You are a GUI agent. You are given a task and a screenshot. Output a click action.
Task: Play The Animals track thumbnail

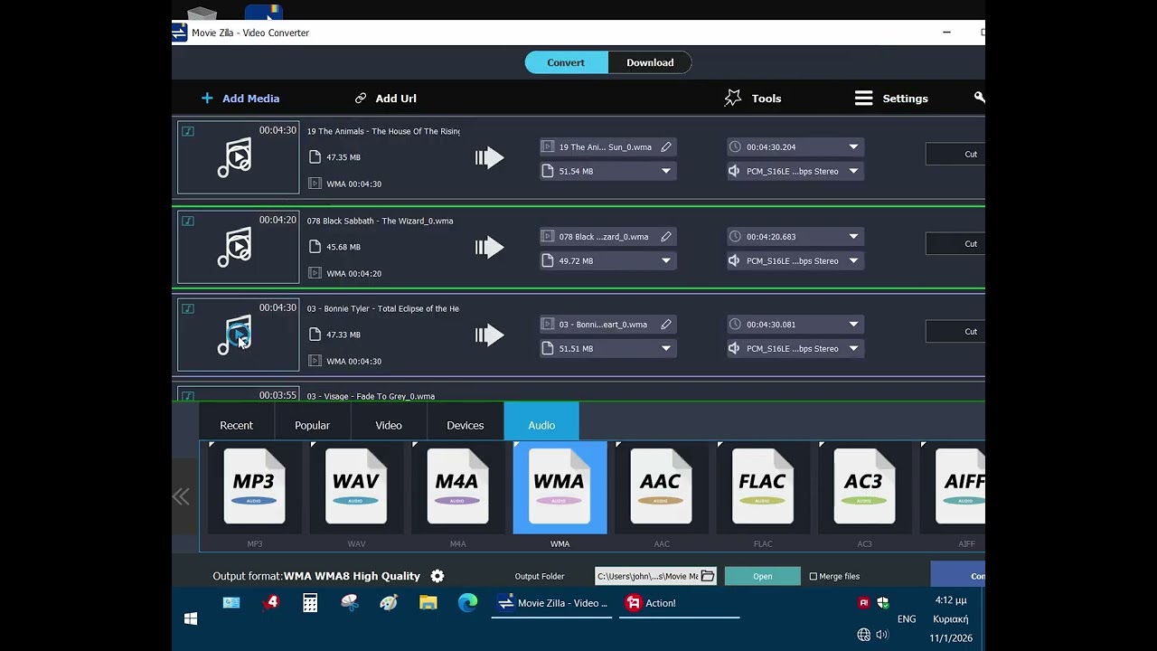(238, 157)
